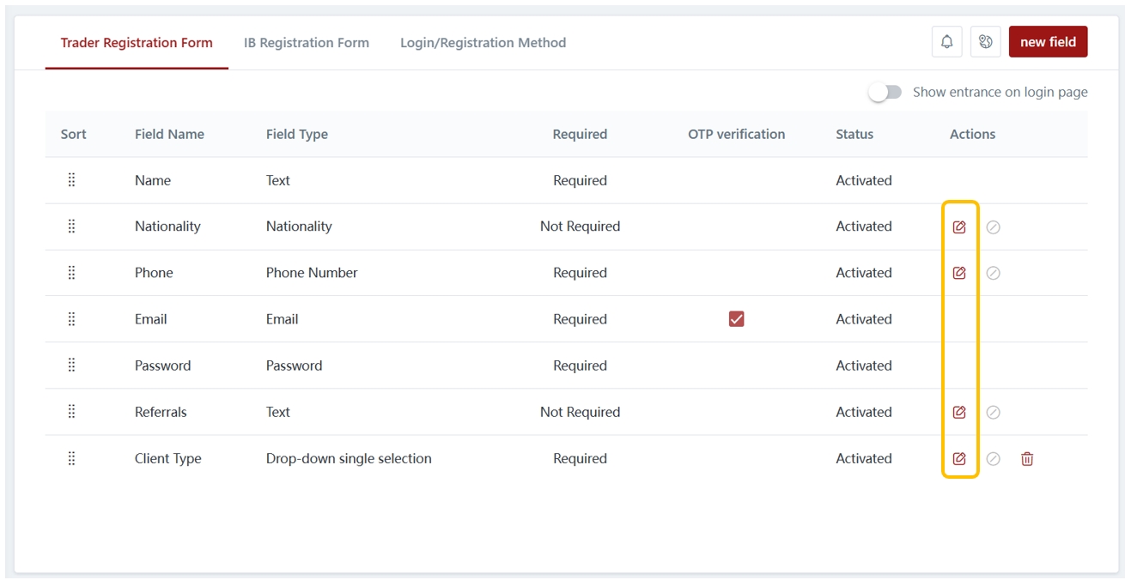Click drag handle for Name row

(72, 180)
